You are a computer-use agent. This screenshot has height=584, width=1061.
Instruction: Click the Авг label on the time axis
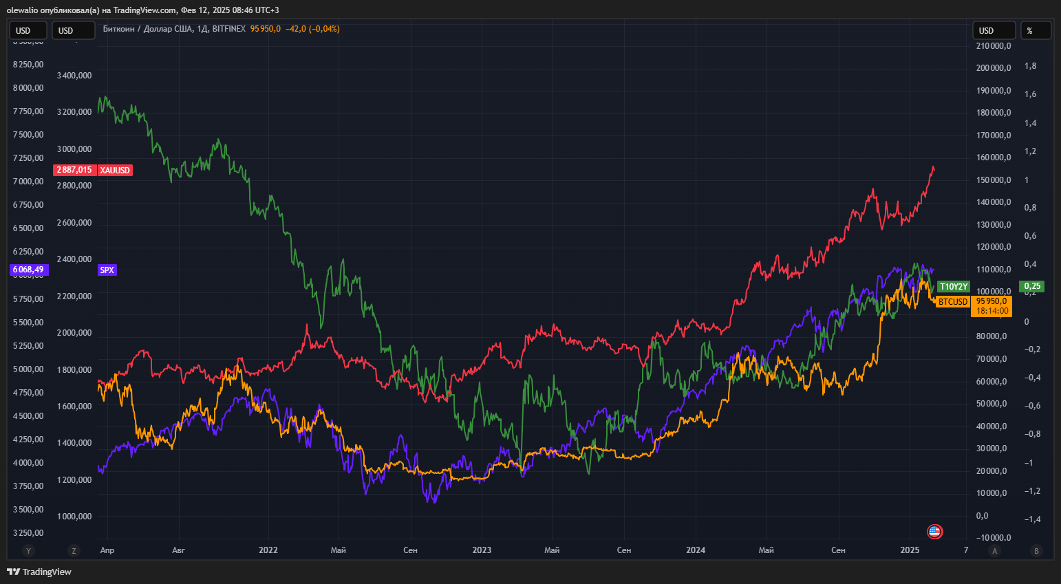coord(178,550)
